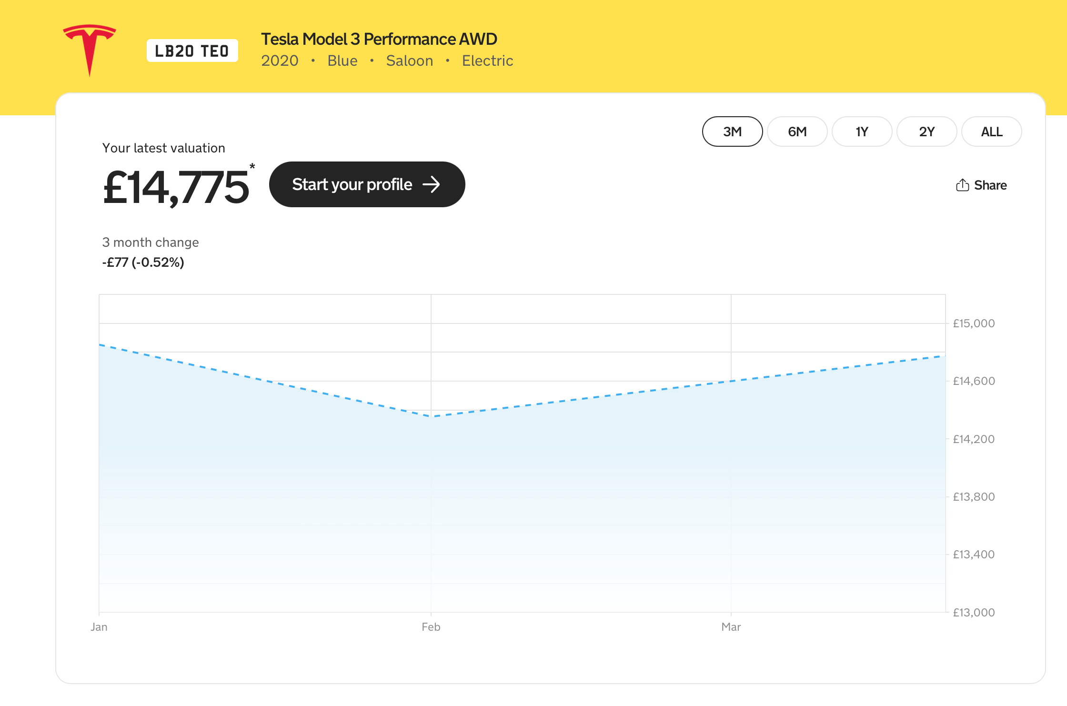Click the share upload icon
Screen dimensions: 1067x706
coord(962,185)
